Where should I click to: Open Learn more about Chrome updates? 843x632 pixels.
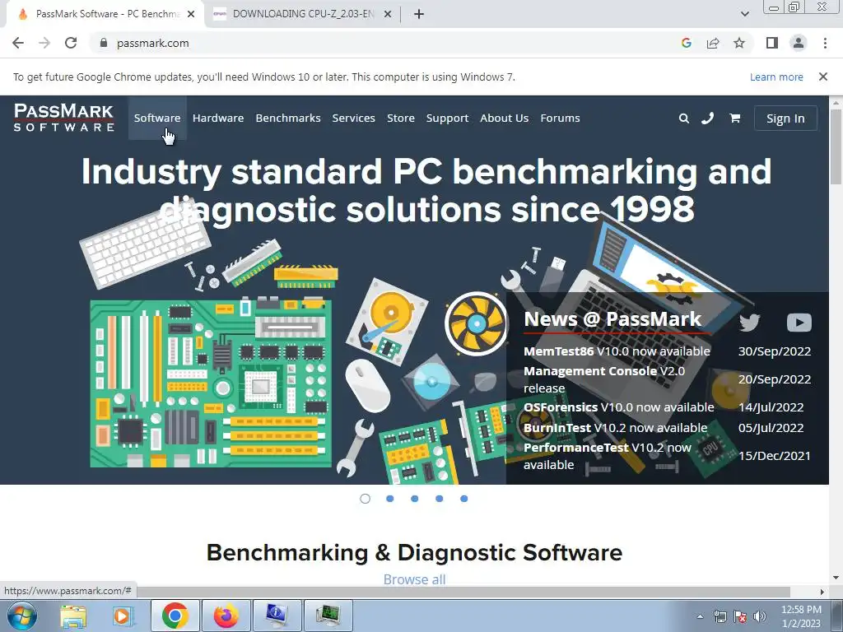tap(776, 77)
